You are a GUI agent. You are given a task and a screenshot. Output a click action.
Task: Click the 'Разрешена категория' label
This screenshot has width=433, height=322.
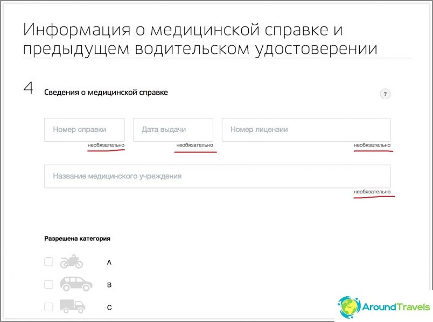pyautogui.click(x=78, y=239)
